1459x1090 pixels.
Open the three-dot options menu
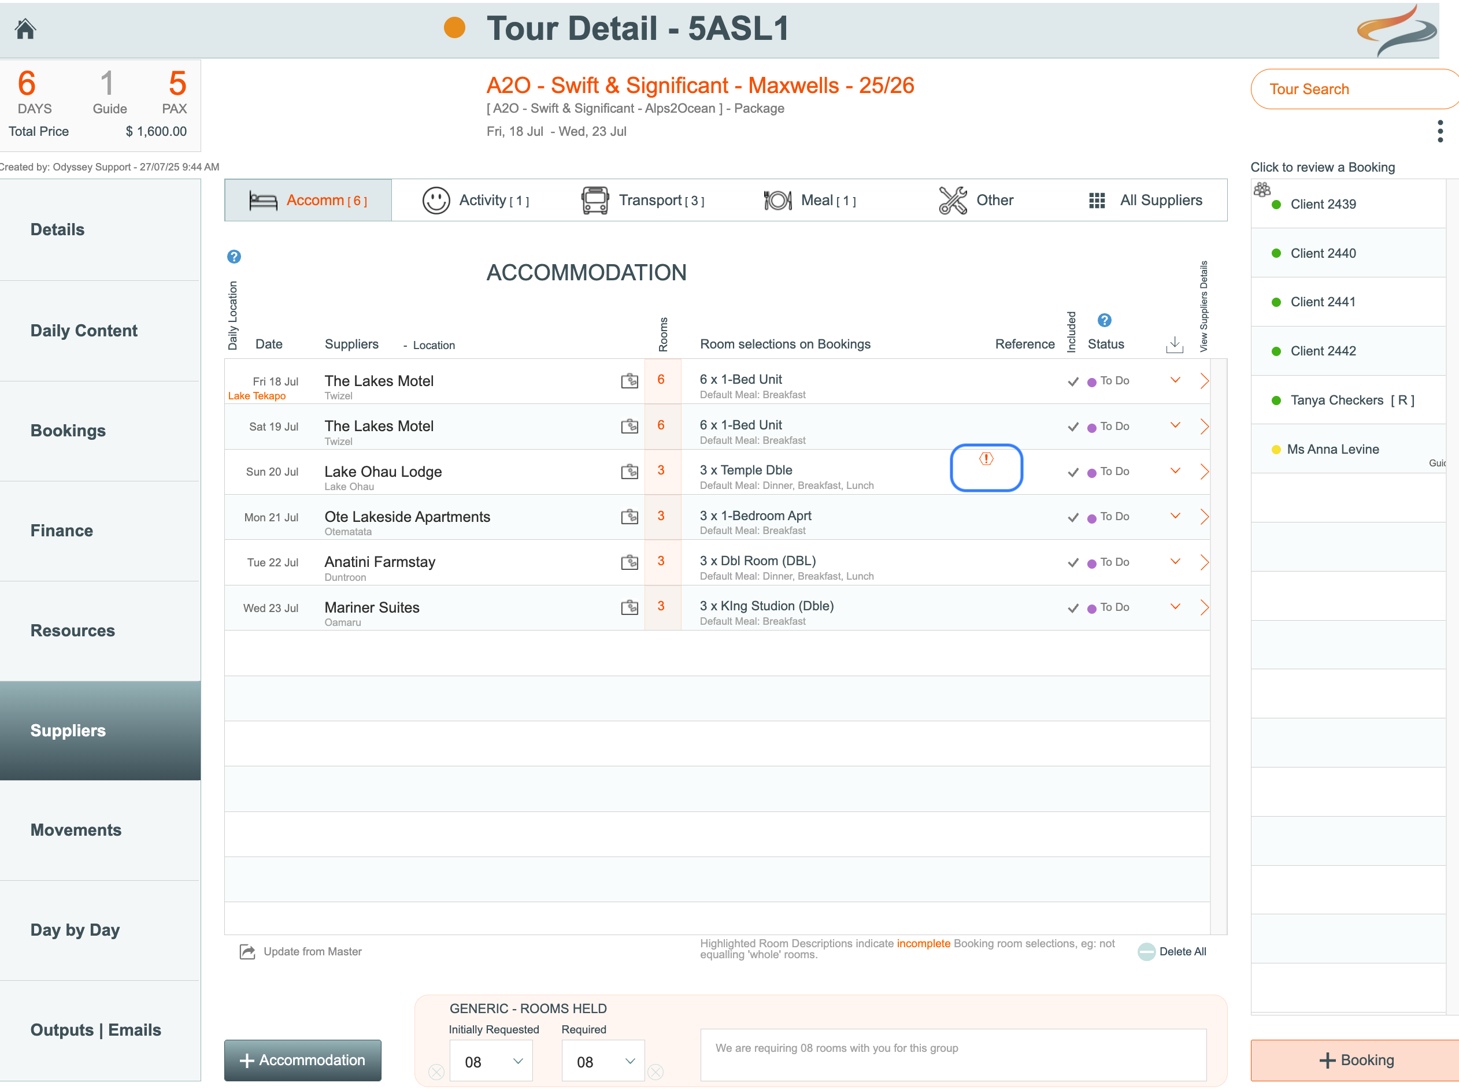[x=1440, y=131]
